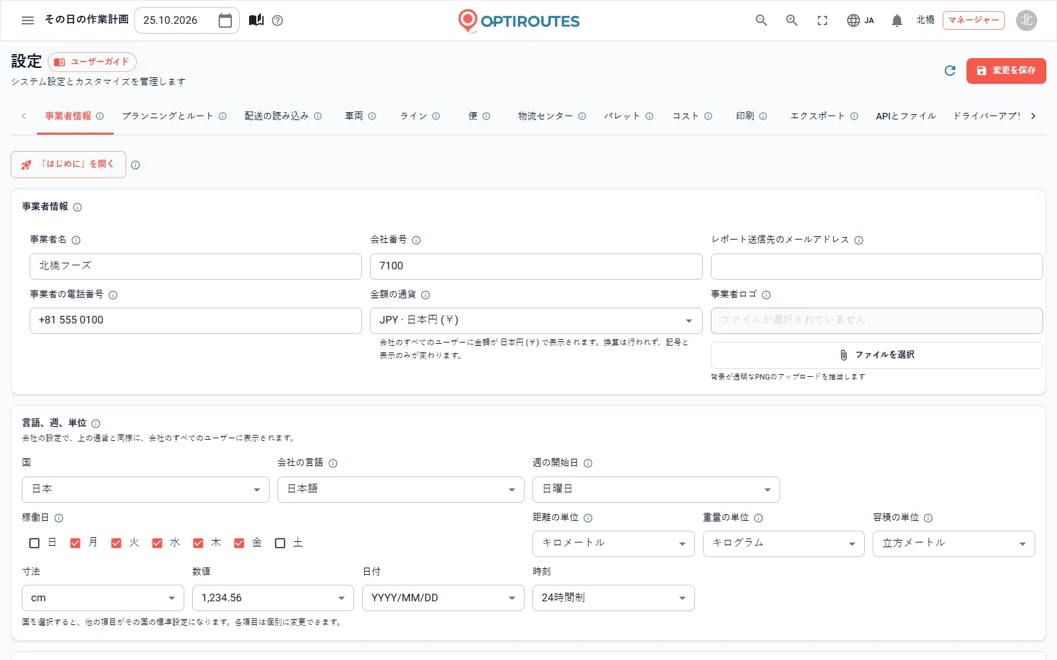Enable the 土 (Saturday) working day checkbox
Image resolution: width=1057 pixels, height=660 pixels.
(x=280, y=543)
